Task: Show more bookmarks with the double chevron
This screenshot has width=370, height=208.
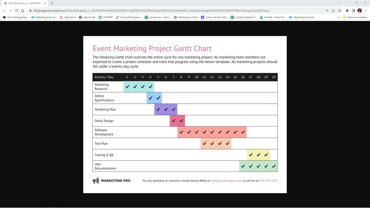Action: pos(338,17)
